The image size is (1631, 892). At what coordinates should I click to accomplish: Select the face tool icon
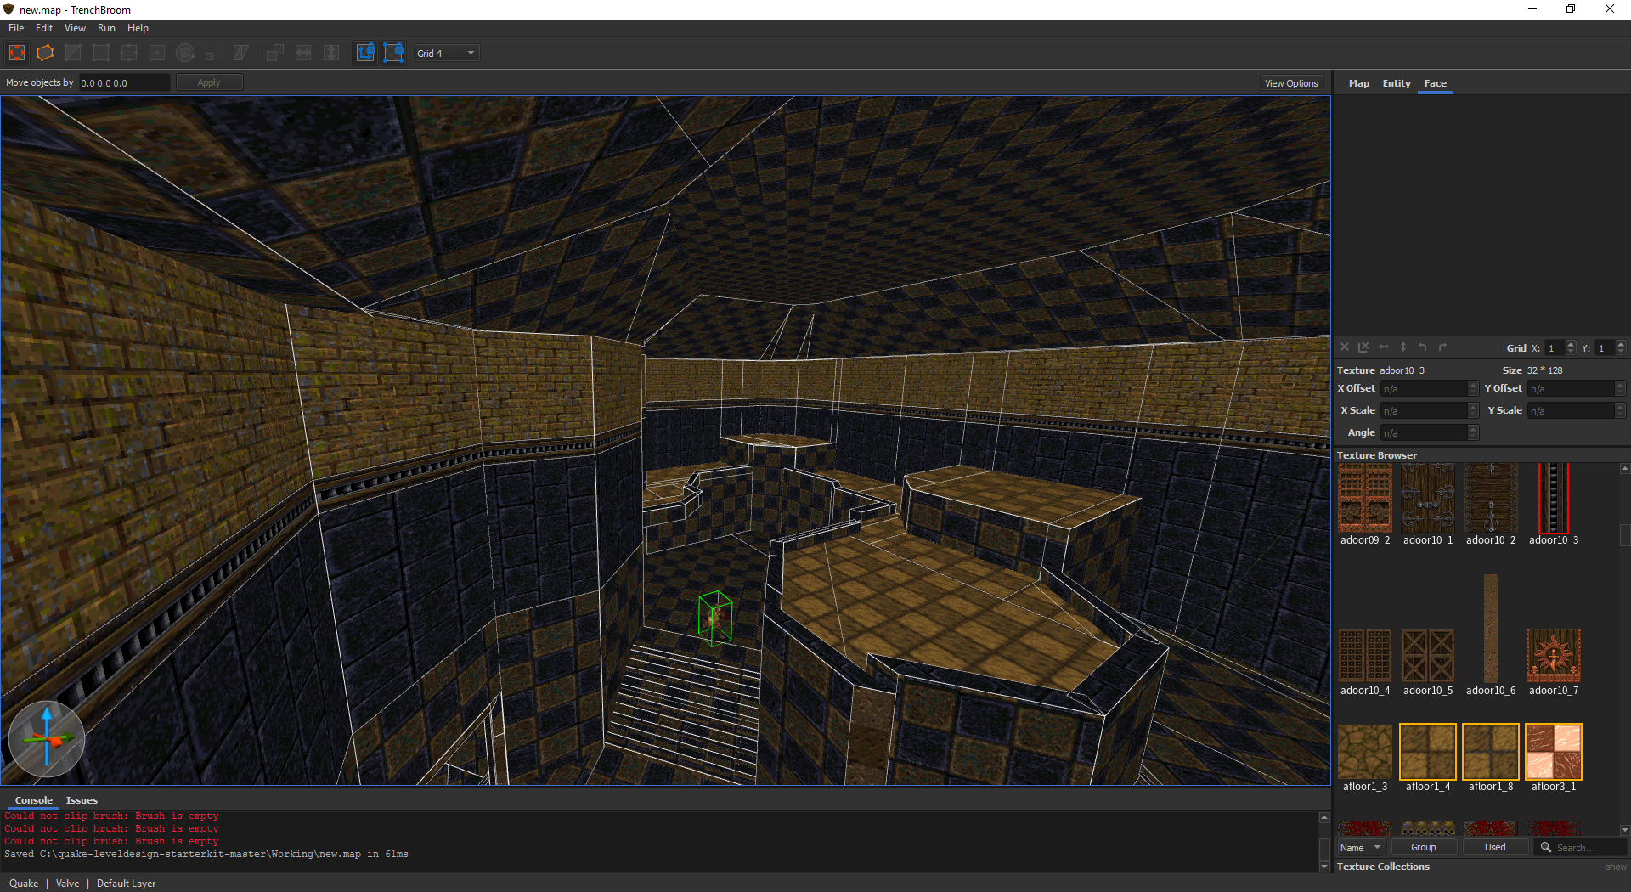click(157, 53)
